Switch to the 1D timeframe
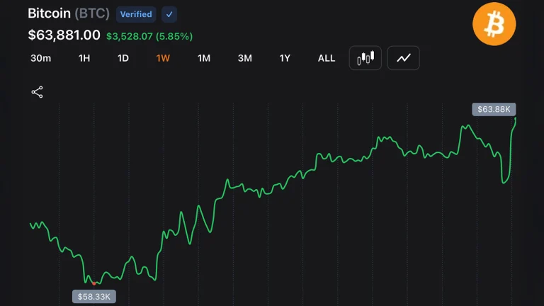544x306 pixels. 123,58
